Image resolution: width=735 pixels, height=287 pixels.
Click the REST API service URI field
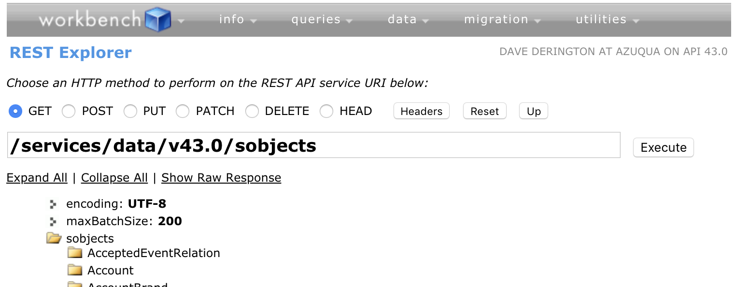coord(314,145)
